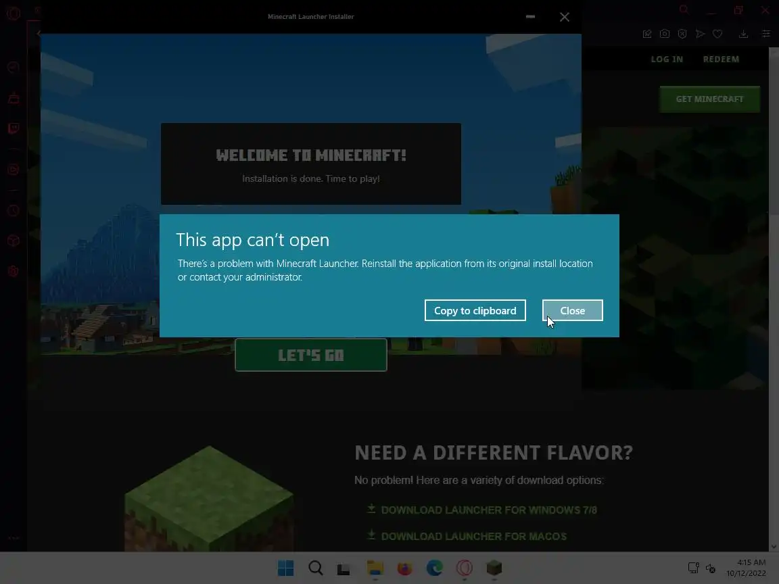
Task: Open the Player icon in Opera sidebar
Action: [x=14, y=170]
